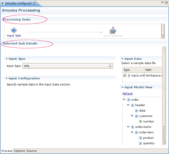The image size is (169, 154).
Task: Click the date element icon
Action: (137, 110)
